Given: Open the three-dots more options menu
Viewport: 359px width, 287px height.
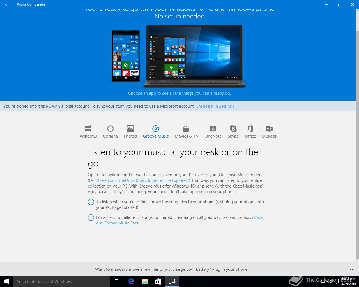Looking at the screenshot, I should coord(352,269).
